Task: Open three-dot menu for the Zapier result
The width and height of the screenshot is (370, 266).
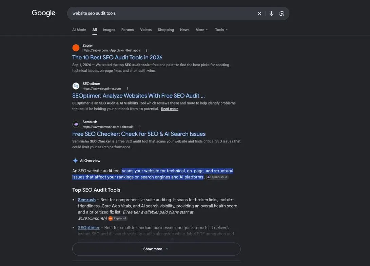Action: (146, 51)
